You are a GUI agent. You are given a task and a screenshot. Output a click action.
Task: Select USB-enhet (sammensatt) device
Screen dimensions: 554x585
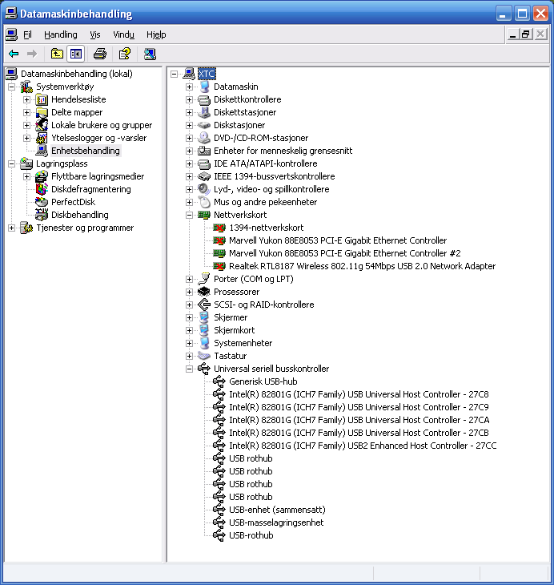[x=277, y=510]
